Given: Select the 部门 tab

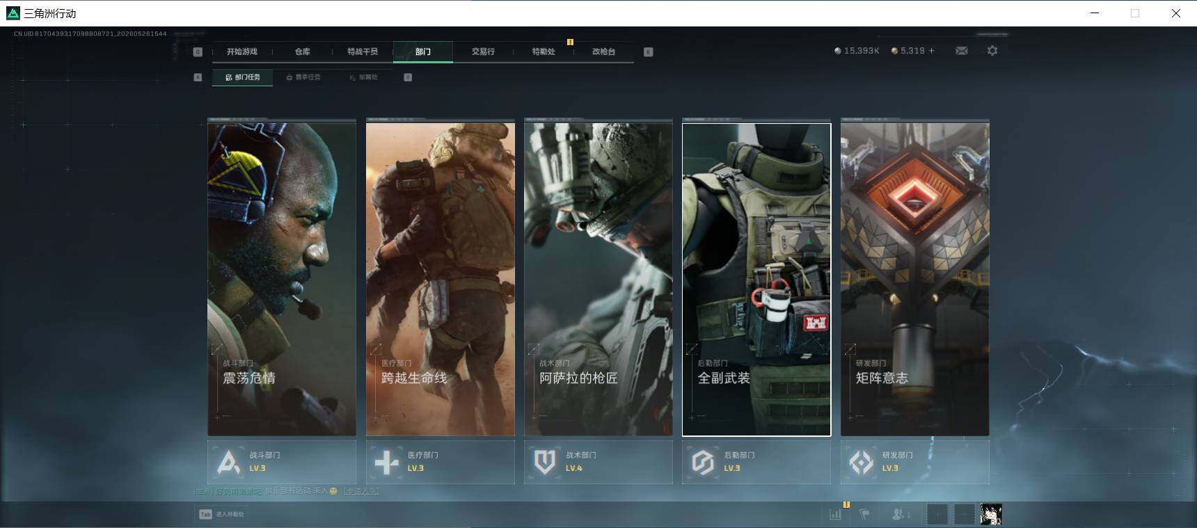Looking at the screenshot, I should [423, 51].
